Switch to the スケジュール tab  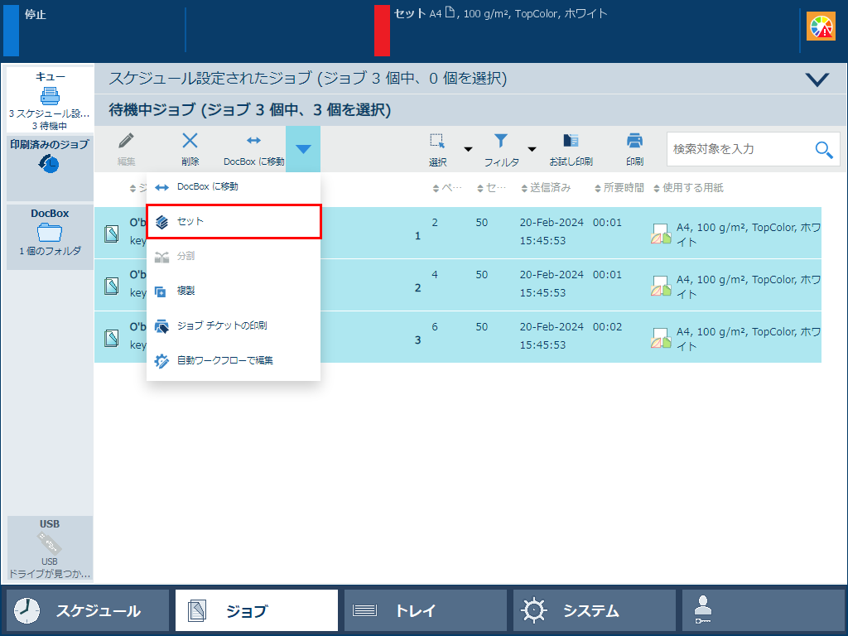click(x=88, y=610)
